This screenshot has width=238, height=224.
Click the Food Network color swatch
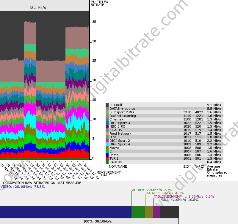[x=107, y=134]
